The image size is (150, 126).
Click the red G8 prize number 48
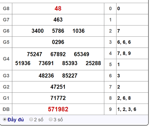coord(58,9)
